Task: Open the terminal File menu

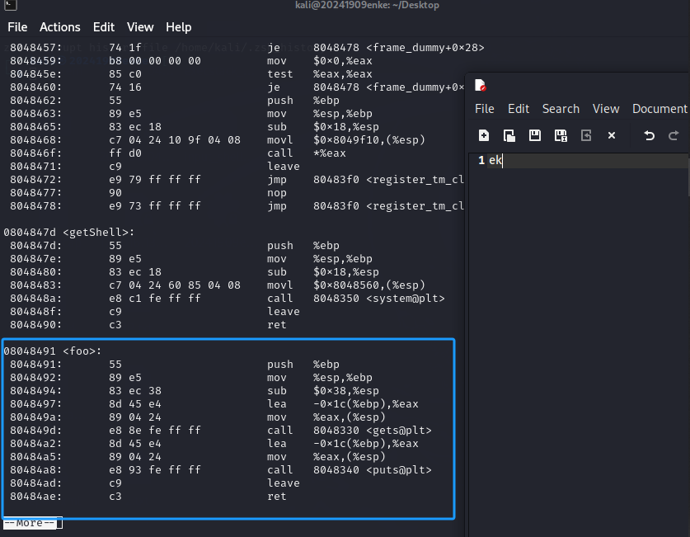Action: [x=17, y=27]
